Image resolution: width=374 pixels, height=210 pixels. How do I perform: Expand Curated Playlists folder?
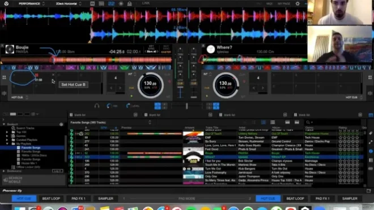[7, 140]
